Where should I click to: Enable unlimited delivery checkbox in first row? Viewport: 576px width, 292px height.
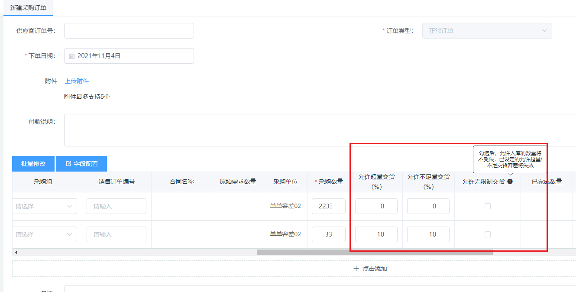pyautogui.click(x=487, y=206)
